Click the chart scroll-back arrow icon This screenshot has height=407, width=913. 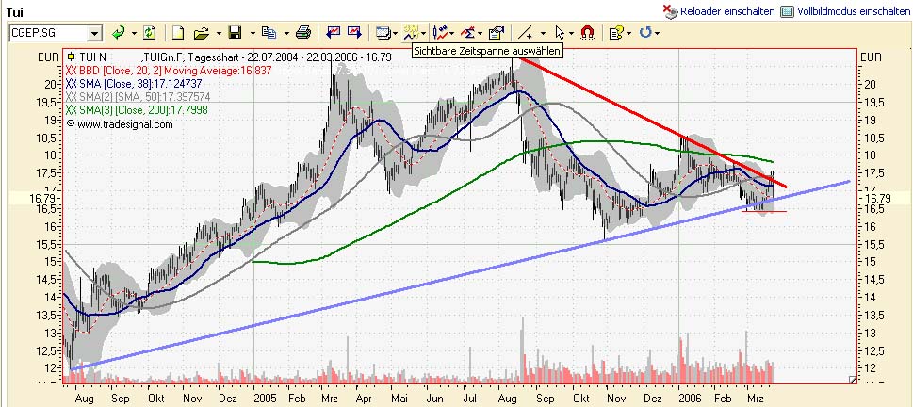(x=334, y=33)
